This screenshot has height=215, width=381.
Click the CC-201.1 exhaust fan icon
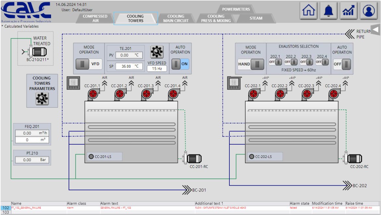click(x=93, y=95)
